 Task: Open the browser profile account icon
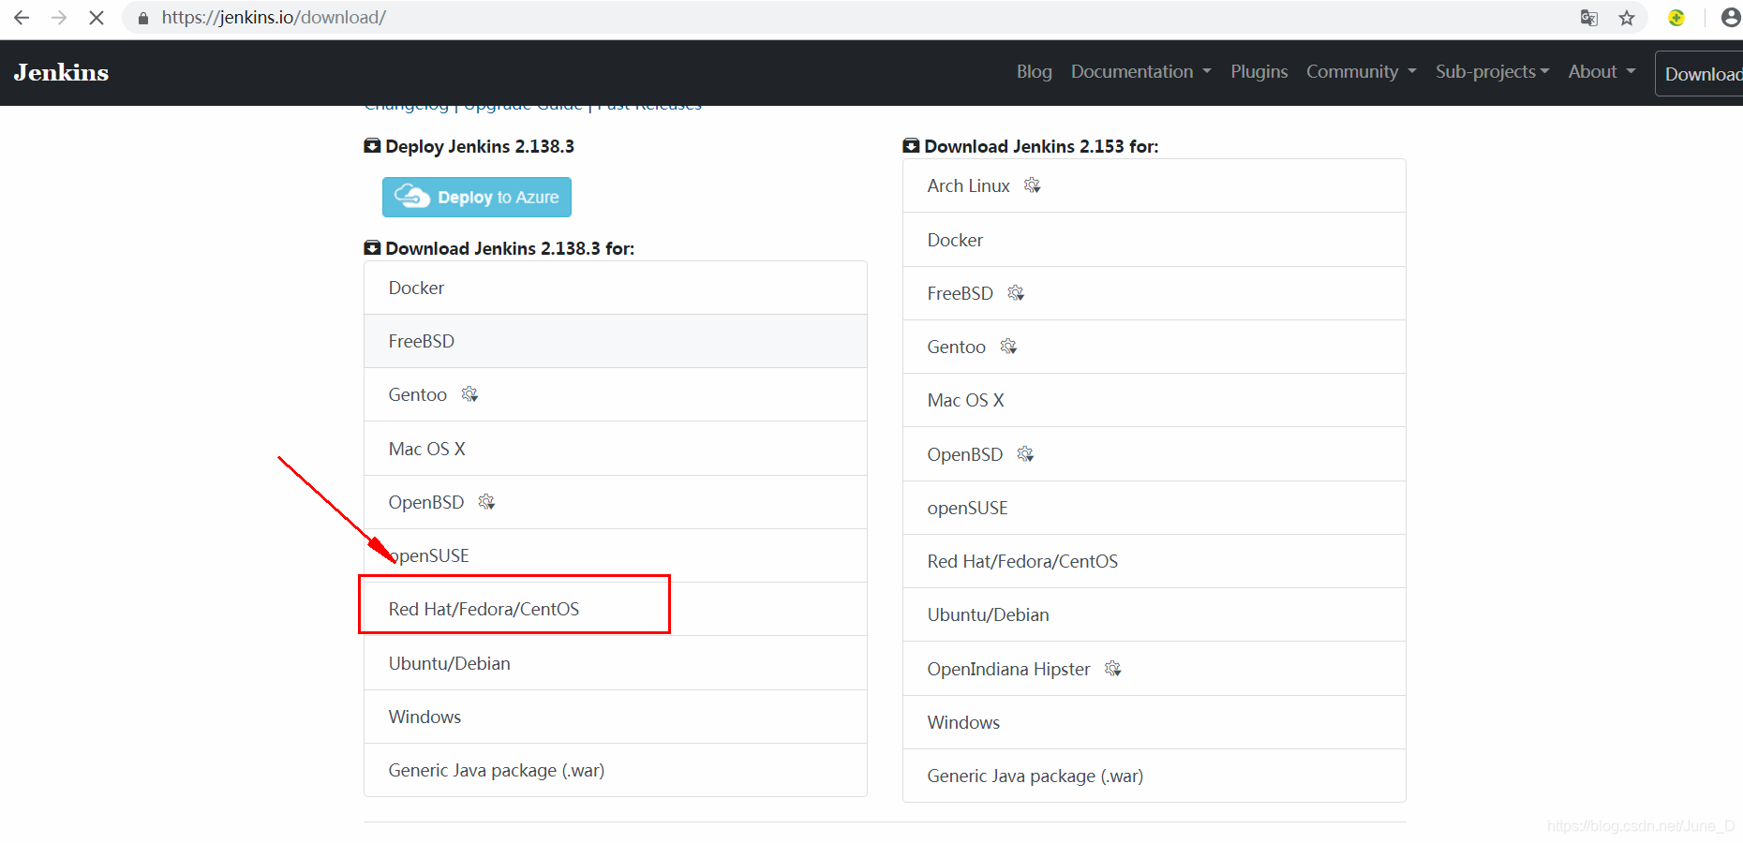tap(1731, 18)
